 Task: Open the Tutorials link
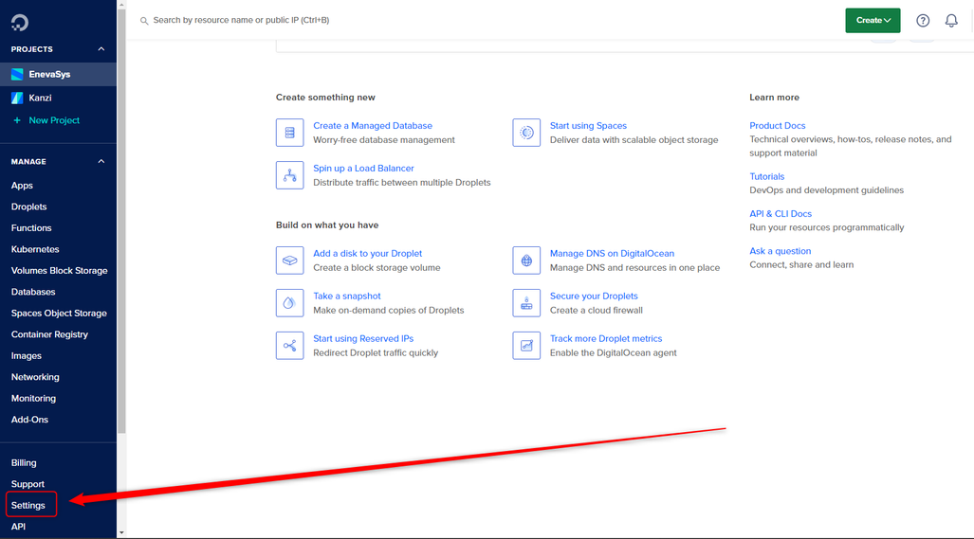coord(766,176)
